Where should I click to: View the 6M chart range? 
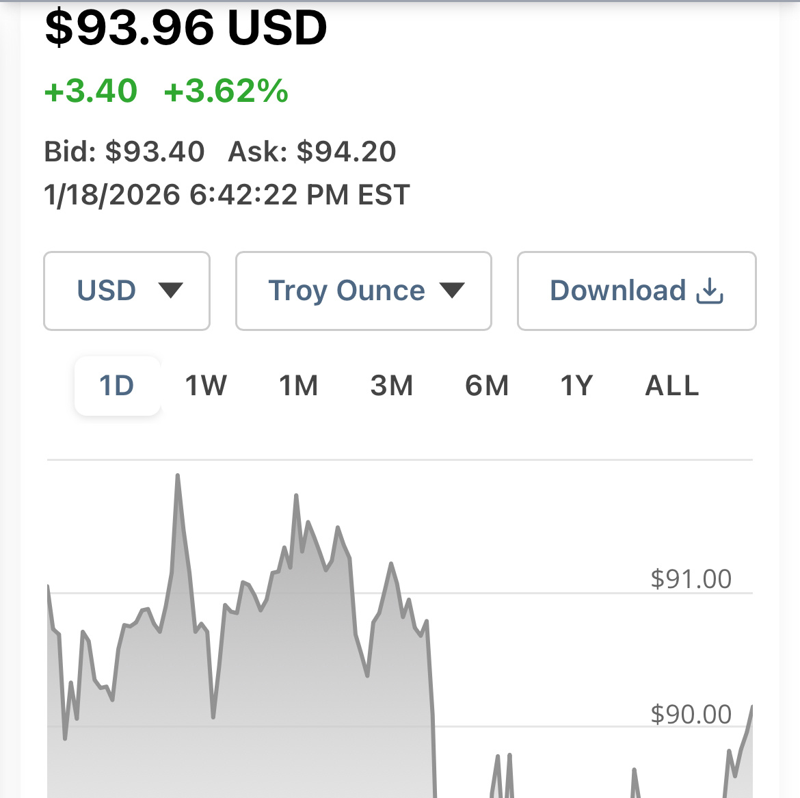tap(487, 386)
